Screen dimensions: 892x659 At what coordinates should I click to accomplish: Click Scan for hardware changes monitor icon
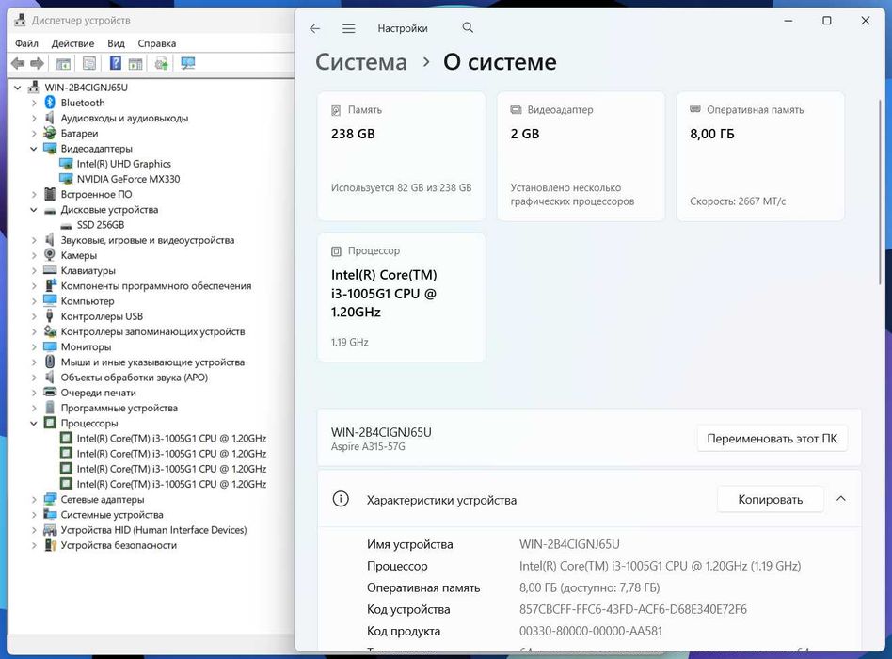click(188, 63)
